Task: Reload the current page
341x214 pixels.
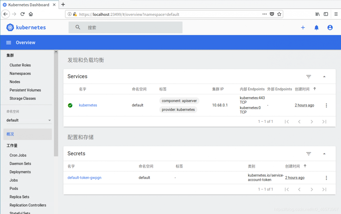Action: tap(22, 14)
